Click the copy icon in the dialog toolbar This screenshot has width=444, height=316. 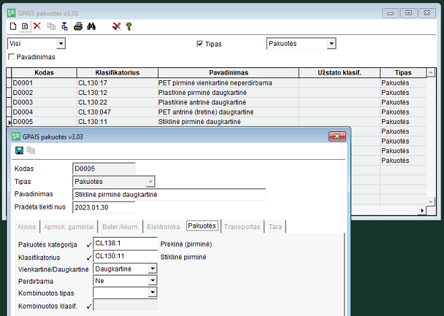[31, 150]
